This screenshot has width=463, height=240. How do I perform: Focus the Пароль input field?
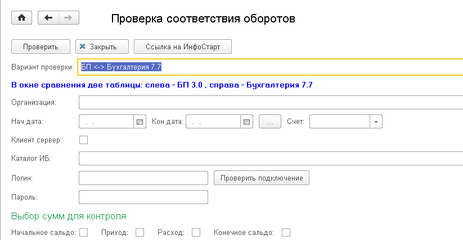tap(143, 197)
